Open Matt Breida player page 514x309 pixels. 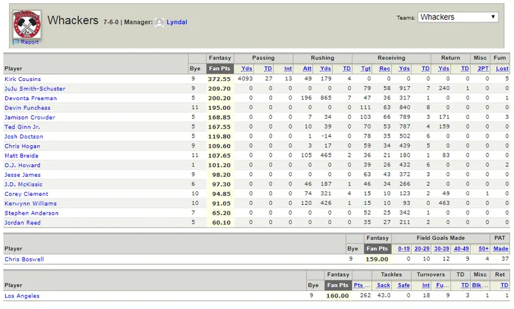(x=21, y=155)
